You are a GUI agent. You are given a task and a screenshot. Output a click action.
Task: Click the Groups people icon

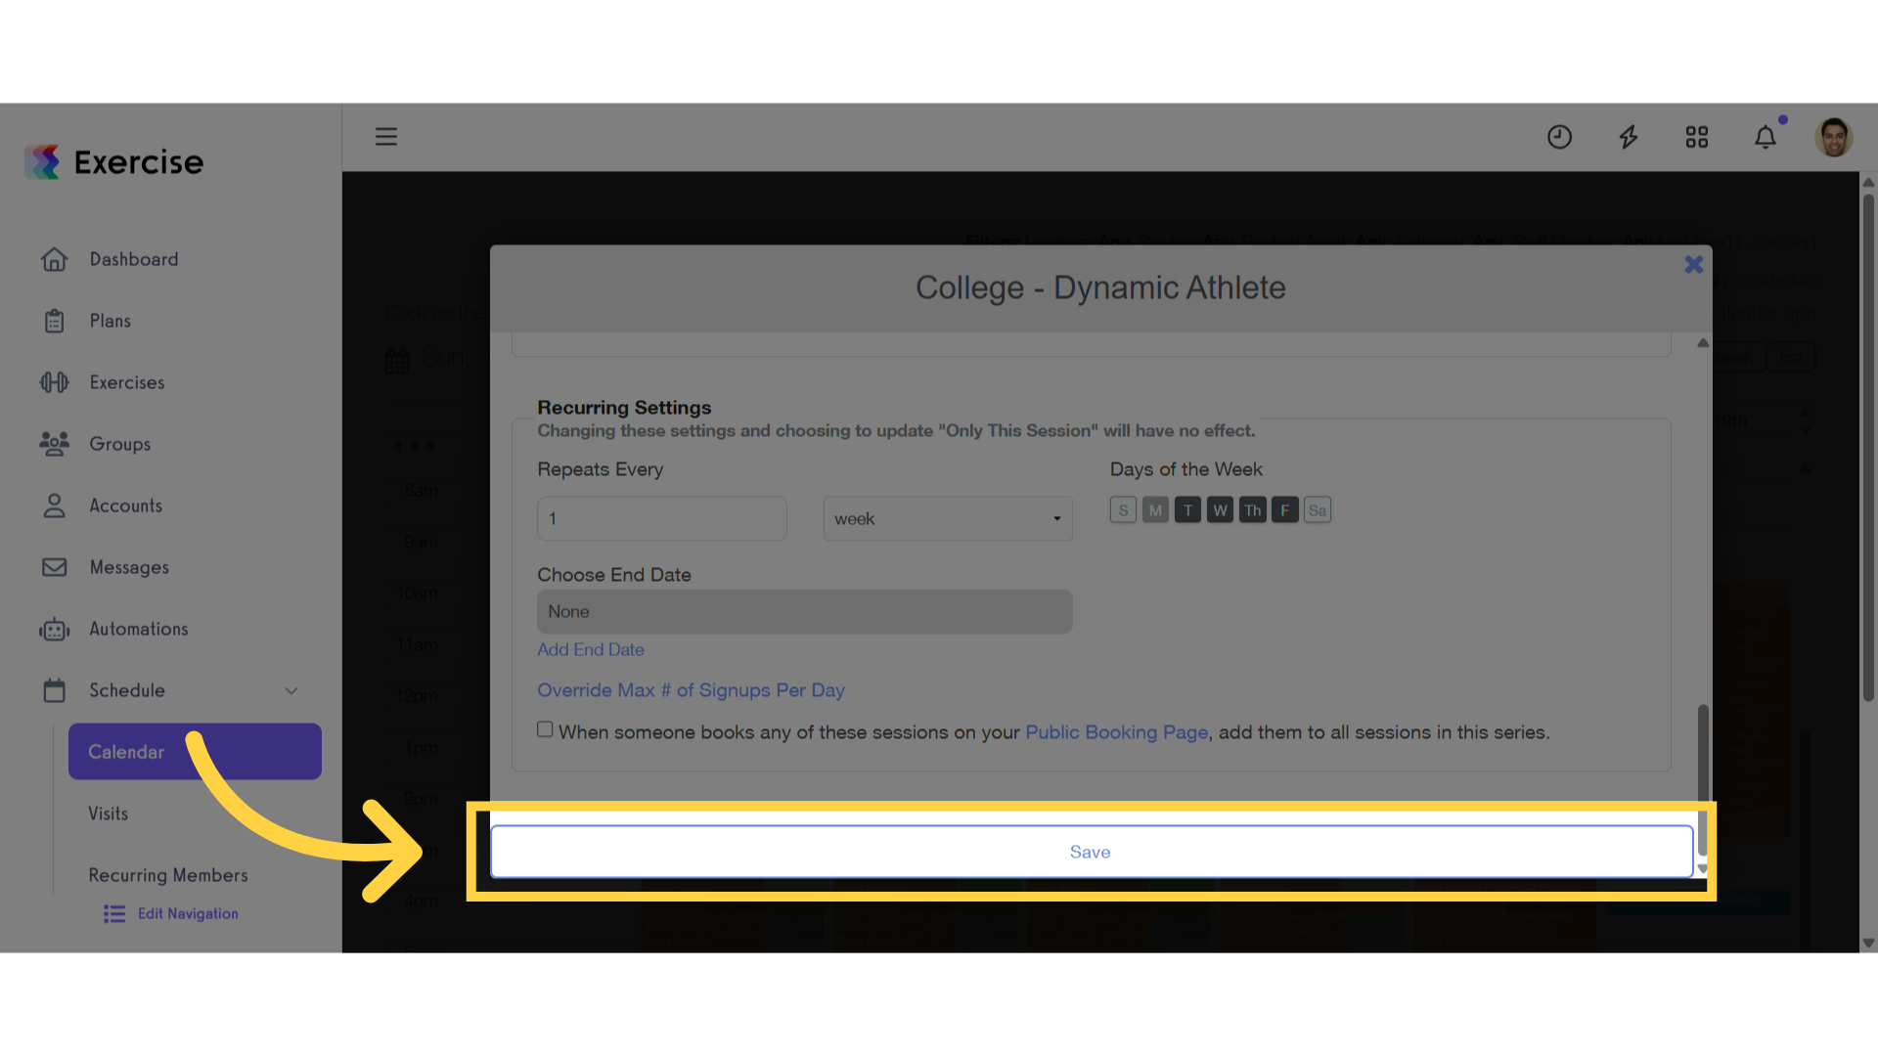(x=55, y=444)
